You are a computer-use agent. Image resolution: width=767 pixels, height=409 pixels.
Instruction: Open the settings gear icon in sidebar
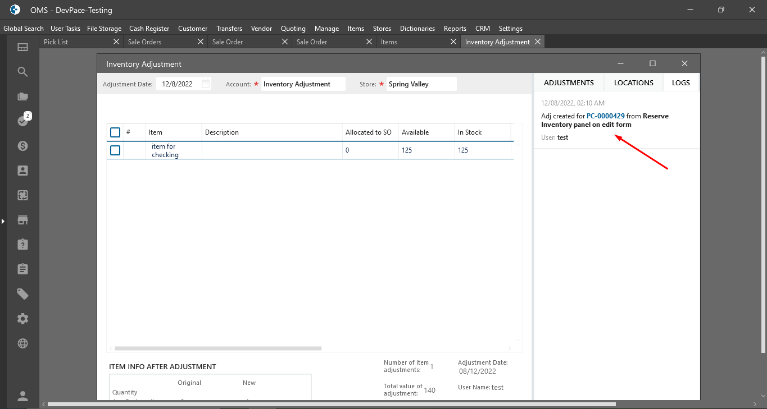22,319
